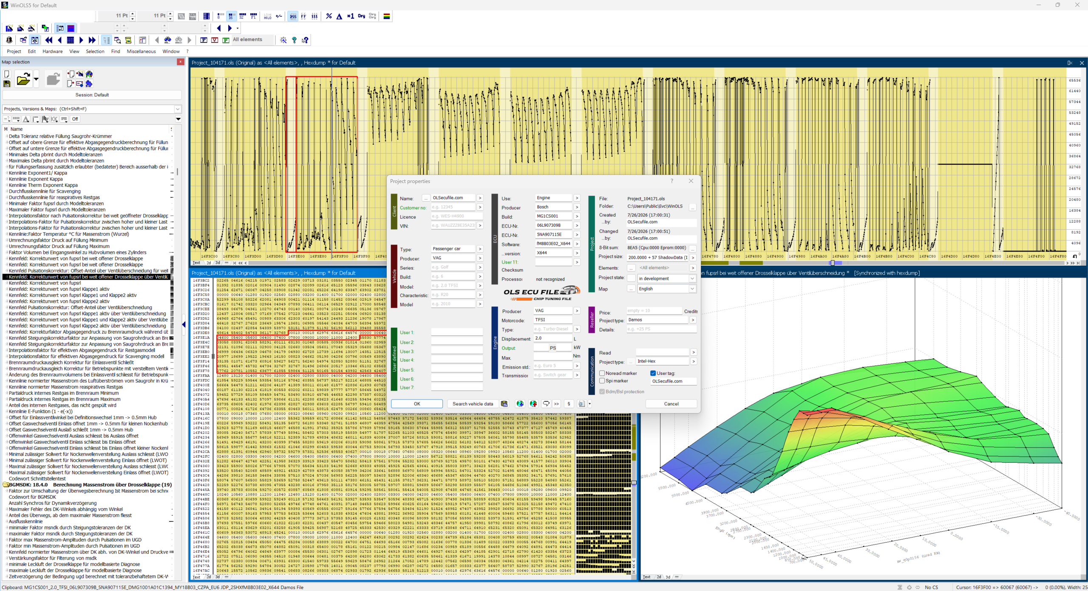Click the save floppy disk icon
Screen dimensions: 1088x591
point(7,84)
